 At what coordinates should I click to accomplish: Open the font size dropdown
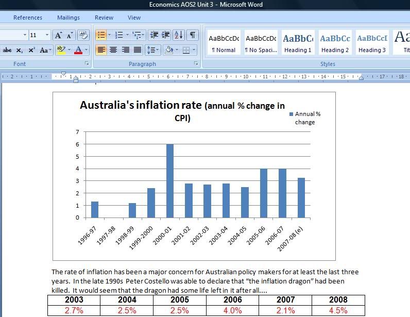coord(47,35)
